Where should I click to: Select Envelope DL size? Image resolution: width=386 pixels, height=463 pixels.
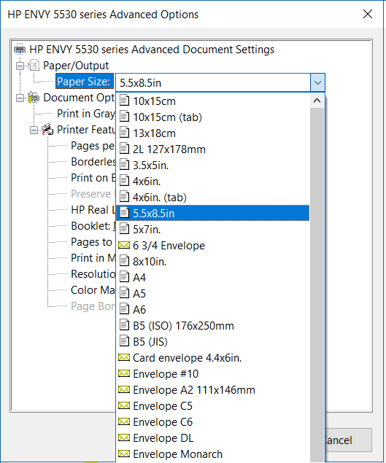(213, 438)
